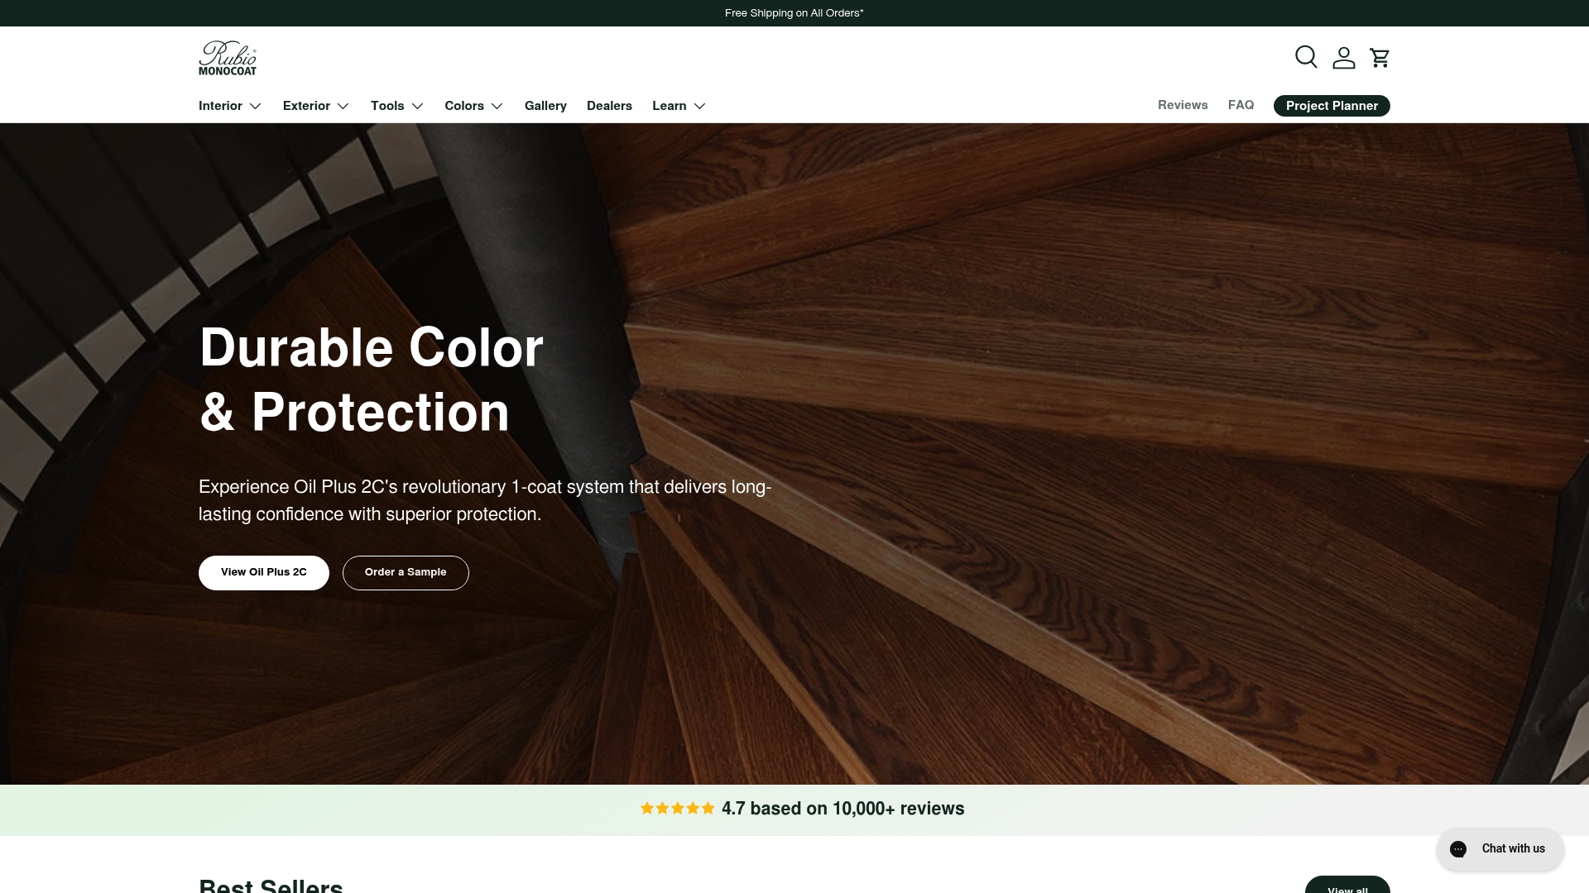Visit the FAQ page

pyautogui.click(x=1241, y=105)
